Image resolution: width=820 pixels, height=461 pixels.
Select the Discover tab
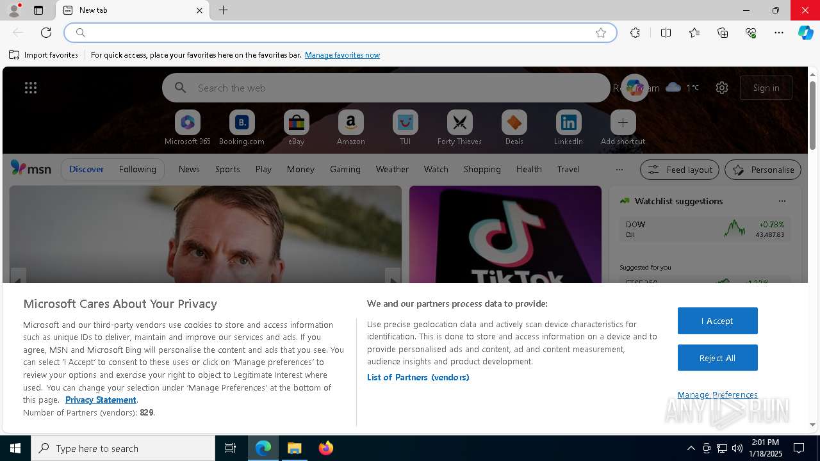point(86,169)
